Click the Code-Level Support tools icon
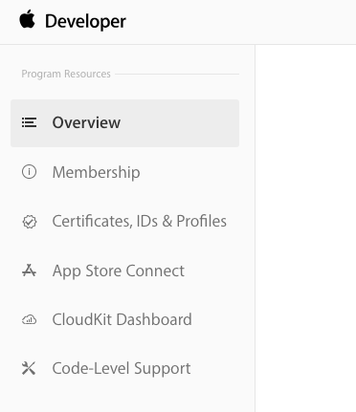The width and height of the screenshot is (356, 412). [x=29, y=368]
